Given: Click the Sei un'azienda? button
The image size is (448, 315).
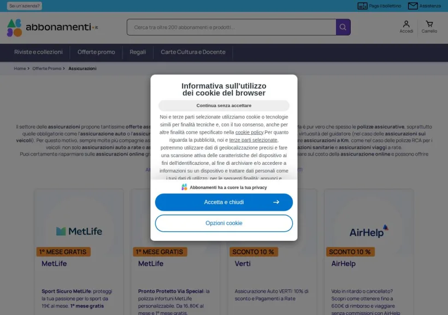Looking at the screenshot, I should [24, 6].
